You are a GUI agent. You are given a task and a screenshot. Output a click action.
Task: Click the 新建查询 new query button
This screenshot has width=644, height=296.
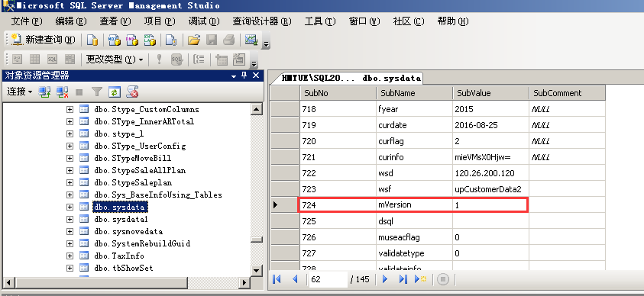click(44, 40)
